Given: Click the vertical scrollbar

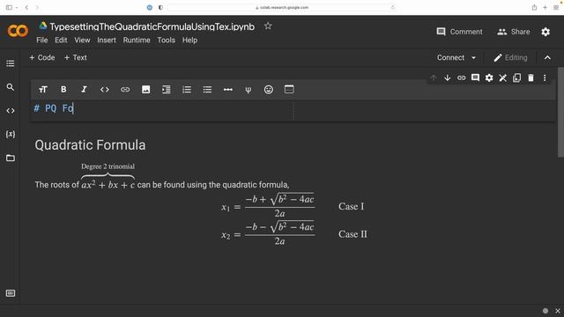Looking at the screenshot, I should [x=560, y=112].
